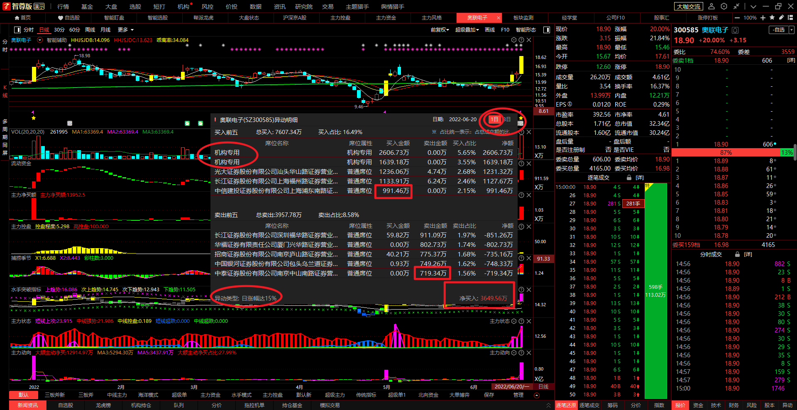Expand bottom panel chevron-up icon
Viewport: 797px width, 410px height.
click(548, 405)
